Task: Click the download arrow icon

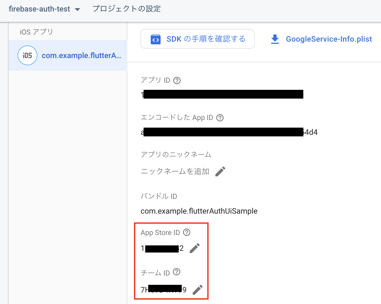Action: (x=275, y=39)
